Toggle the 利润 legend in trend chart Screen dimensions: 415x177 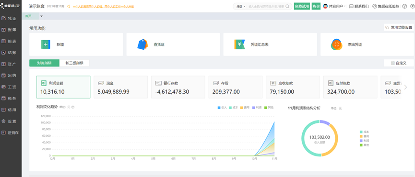257,108
